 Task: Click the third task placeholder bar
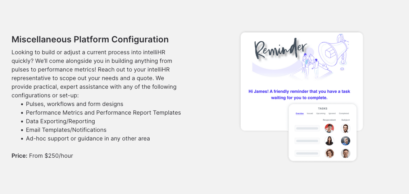click(307, 153)
